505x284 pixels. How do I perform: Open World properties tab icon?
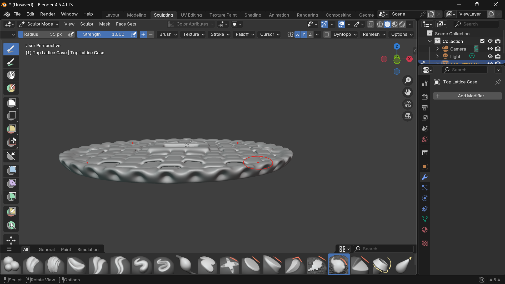[424, 139]
